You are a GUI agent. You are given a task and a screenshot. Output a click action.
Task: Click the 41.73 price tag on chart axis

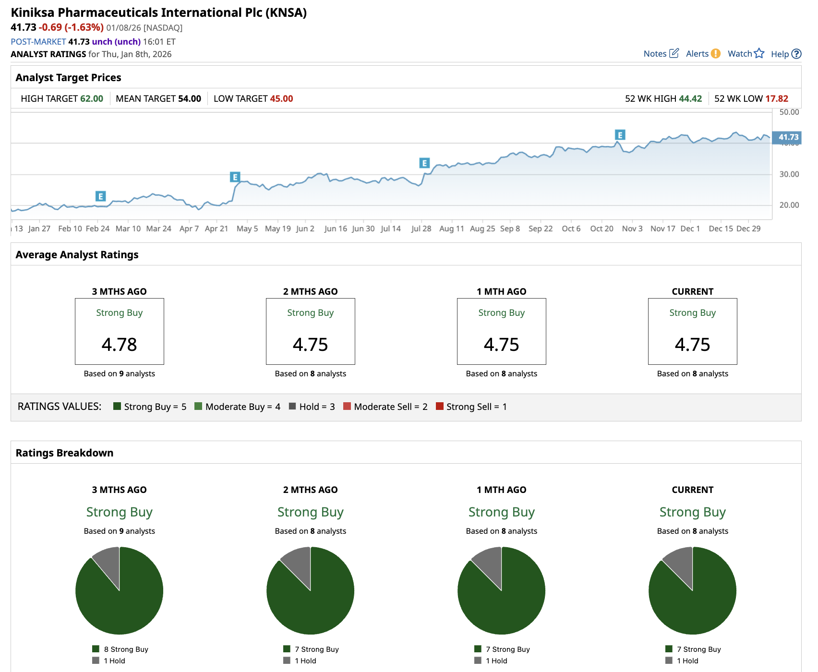coord(787,137)
